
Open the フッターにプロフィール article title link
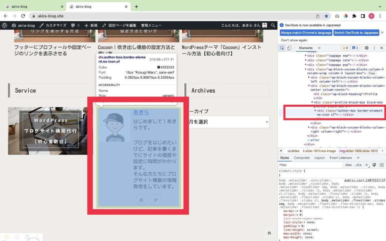click(x=53, y=50)
